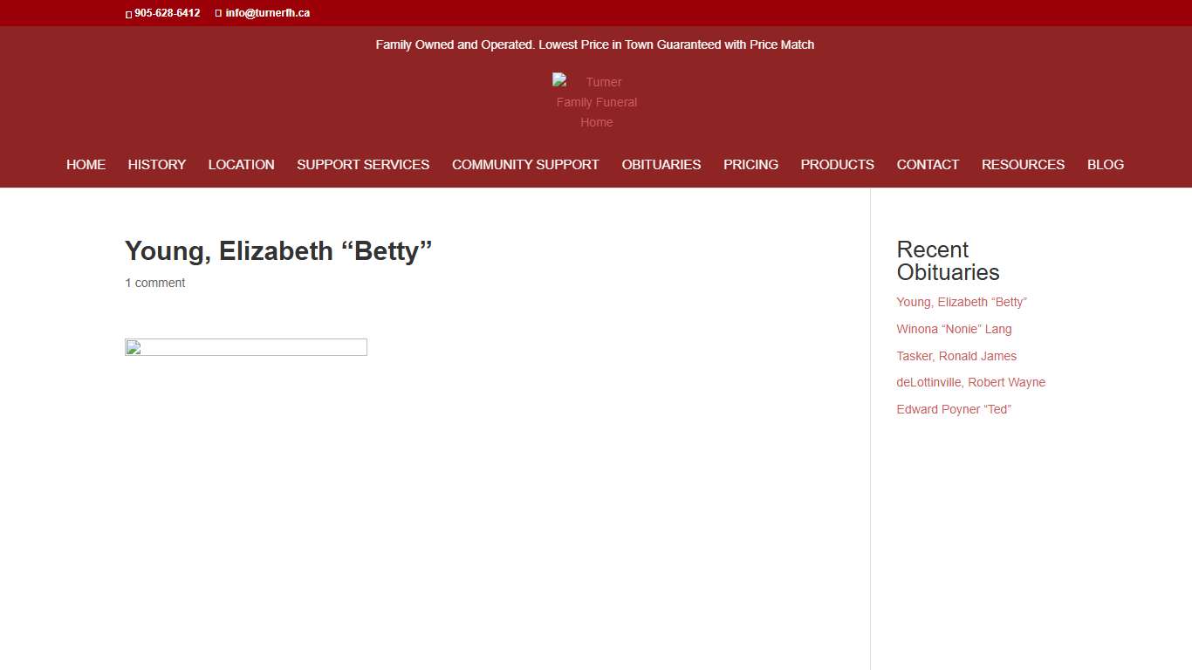This screenshot has height=670, width=1192.
Task: Open the HISTORY page
Action: [x=156, y=164]
